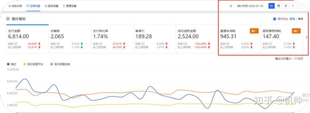This screenshot has height=113, width=310.
Task: Click the 服务视窗 headset icon
Action: [46, 6]
